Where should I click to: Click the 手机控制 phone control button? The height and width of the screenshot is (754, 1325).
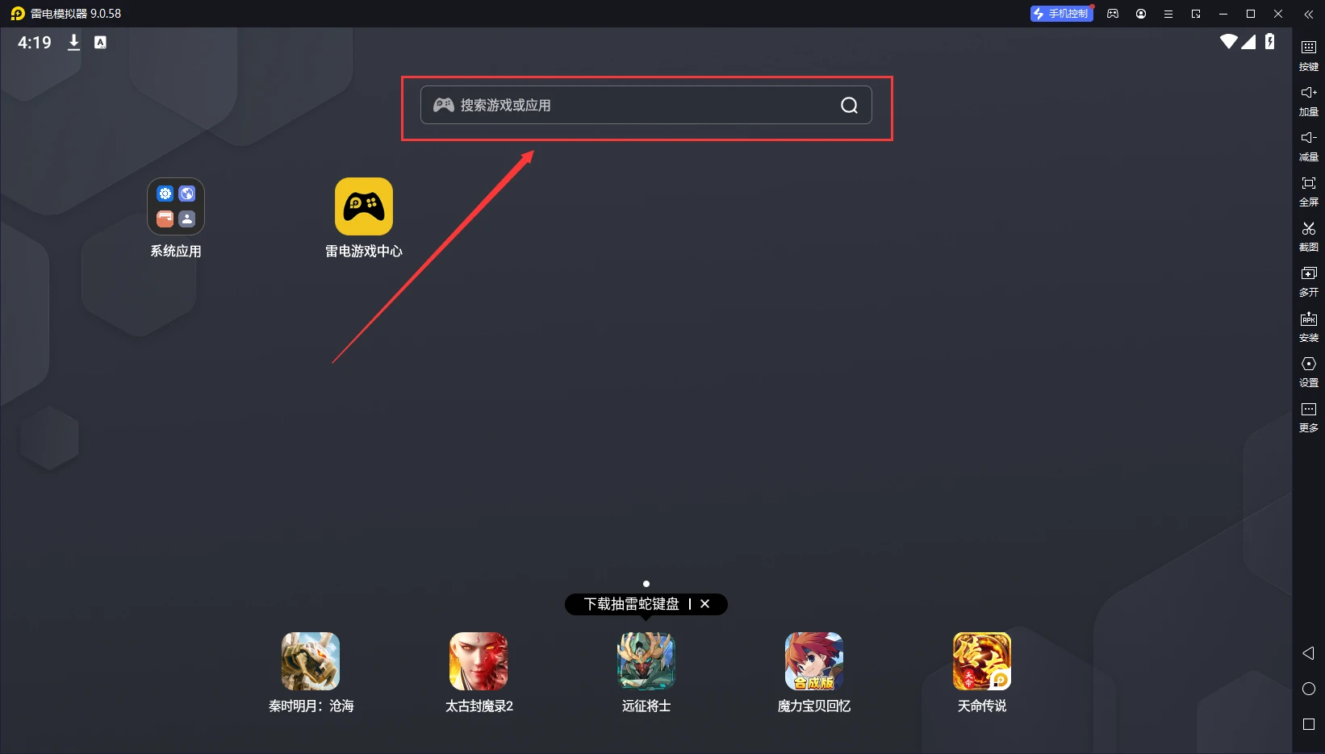[1061, 14]
